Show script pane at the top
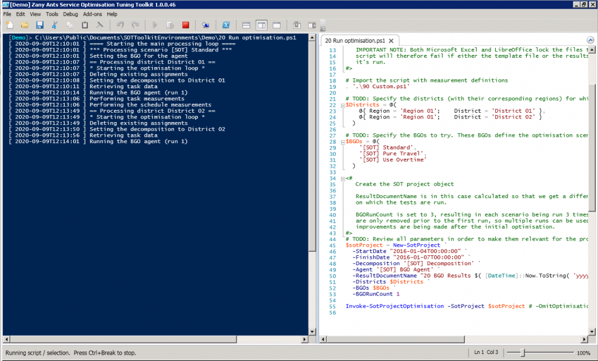Screen dimensions: 598x361 point(246,25)
